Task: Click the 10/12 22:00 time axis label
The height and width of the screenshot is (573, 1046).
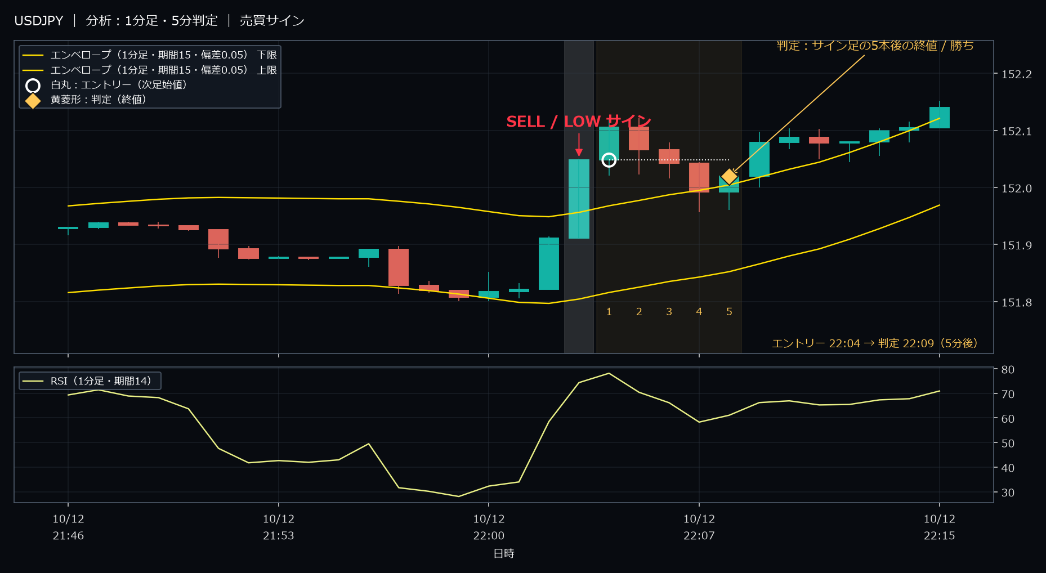Action: click(x=489, y=527)
